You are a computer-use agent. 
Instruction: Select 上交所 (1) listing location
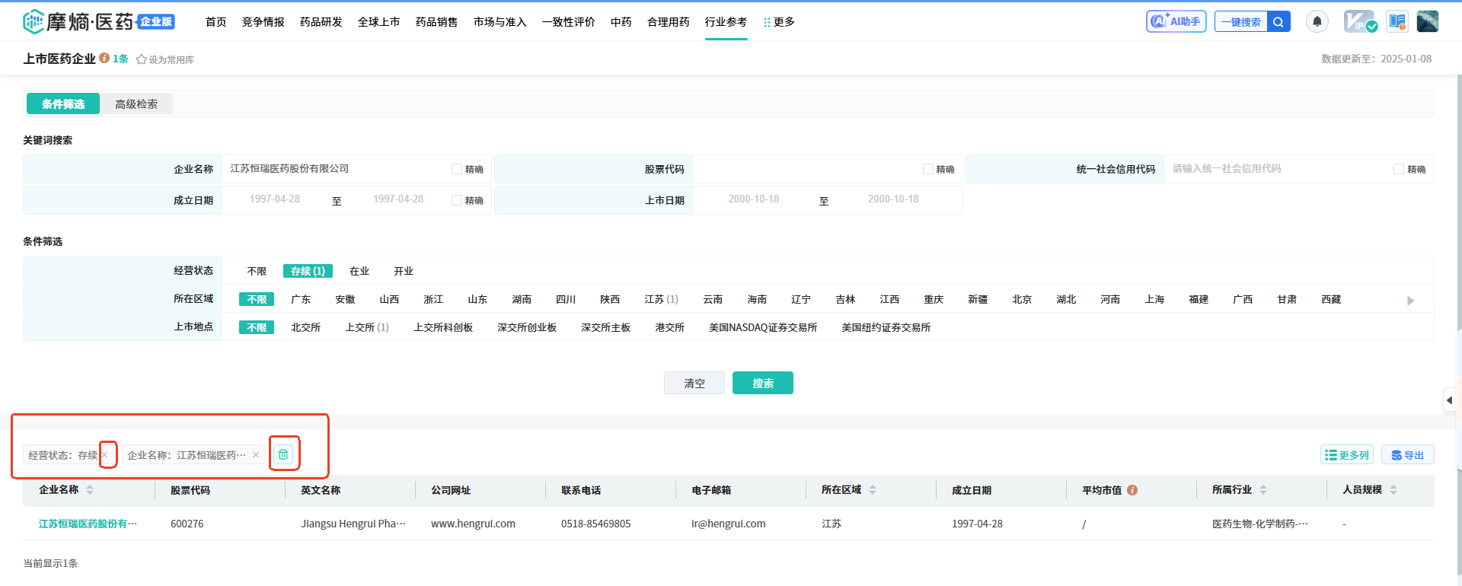(x=367, y=327)
